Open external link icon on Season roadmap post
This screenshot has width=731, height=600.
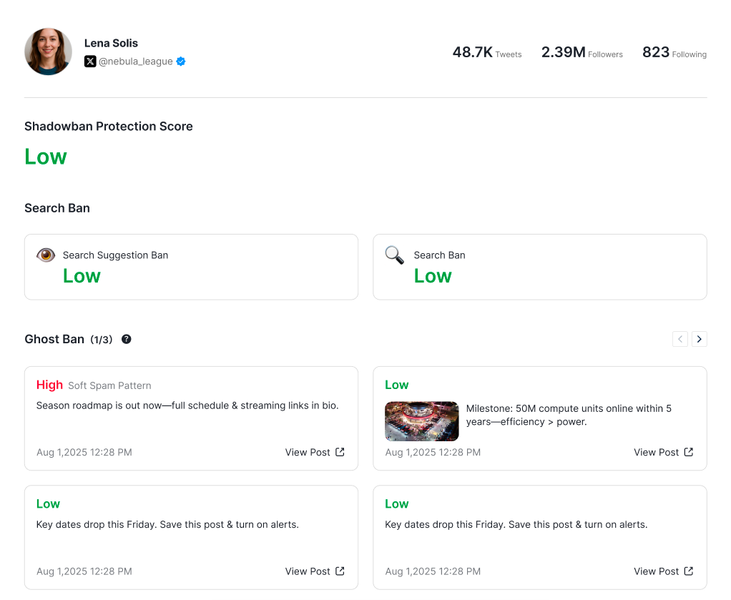340,452
